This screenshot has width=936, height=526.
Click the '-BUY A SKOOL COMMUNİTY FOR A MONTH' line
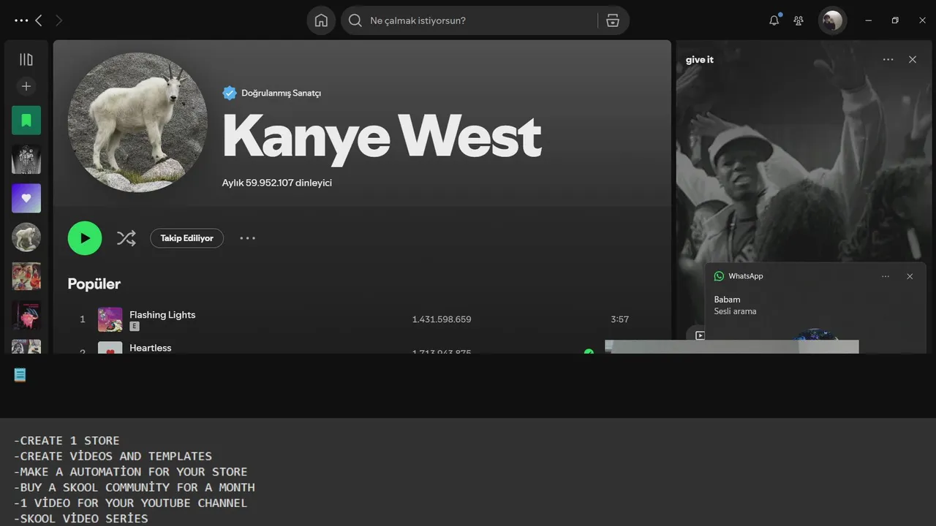coord(134,487)
